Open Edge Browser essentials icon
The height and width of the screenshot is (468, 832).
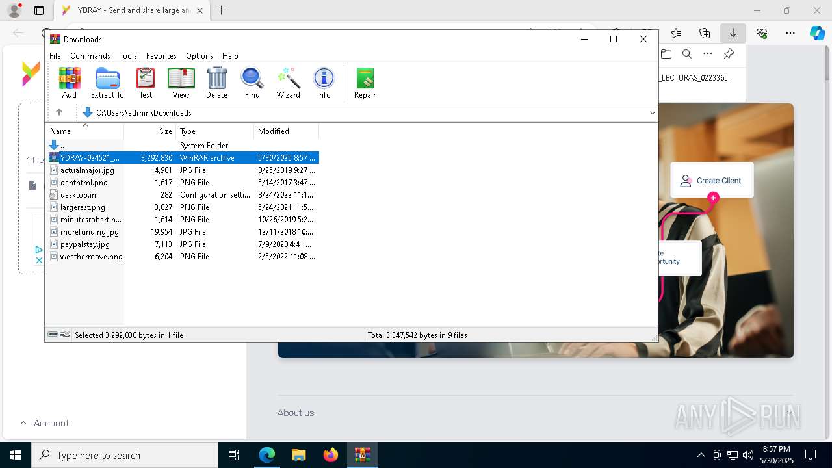[762, 33]
